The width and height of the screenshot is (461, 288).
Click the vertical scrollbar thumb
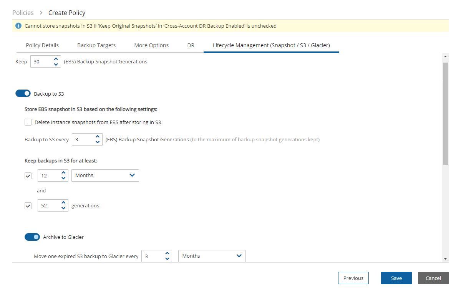click(445, 113)
